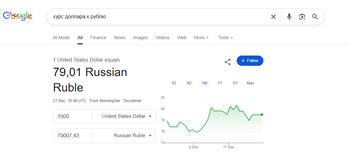
Task: Open the Disclaimer link
Action: [133, 101]
